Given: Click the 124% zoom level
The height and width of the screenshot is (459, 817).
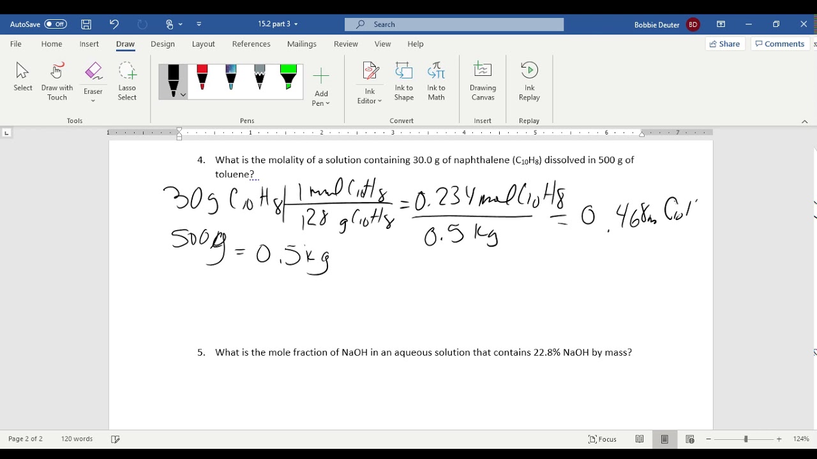Looking at the screenshot, I should (x=801, y=439).
